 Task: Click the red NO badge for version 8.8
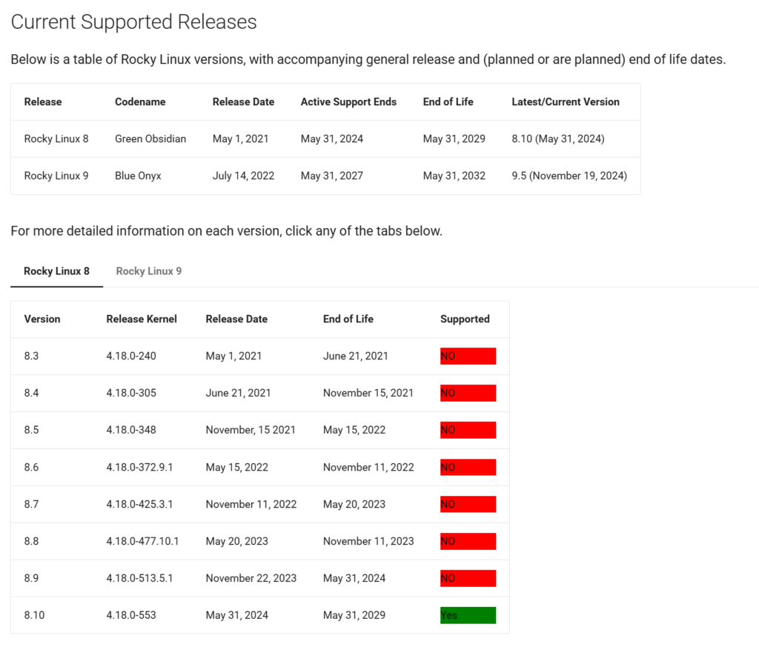coord(468,541)
